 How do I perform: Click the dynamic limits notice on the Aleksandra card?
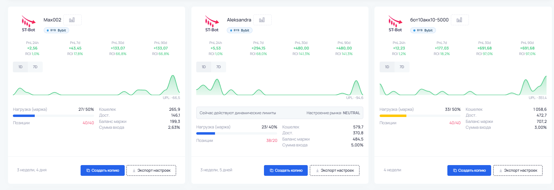click(x=280, y=113)
